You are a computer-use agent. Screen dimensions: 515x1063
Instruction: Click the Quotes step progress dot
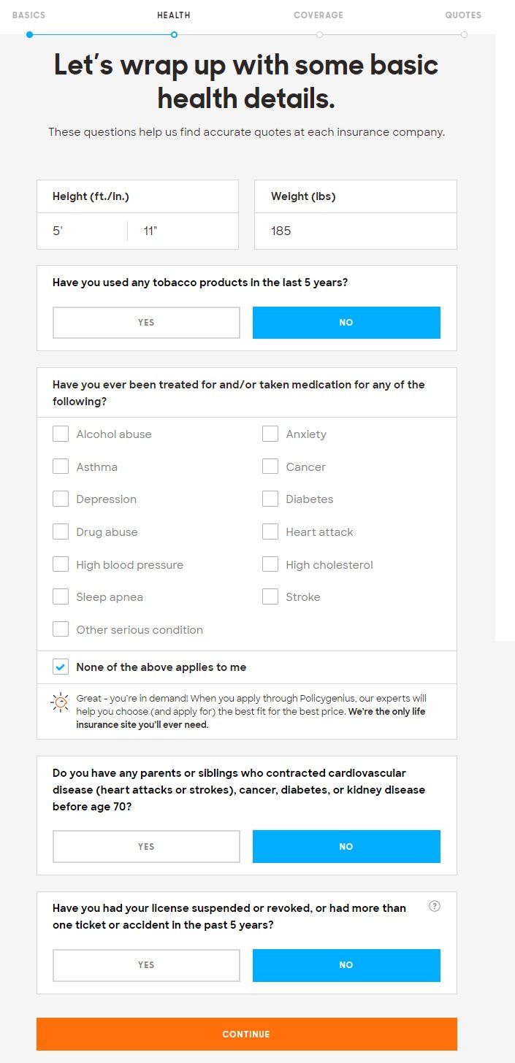(464, 34)
